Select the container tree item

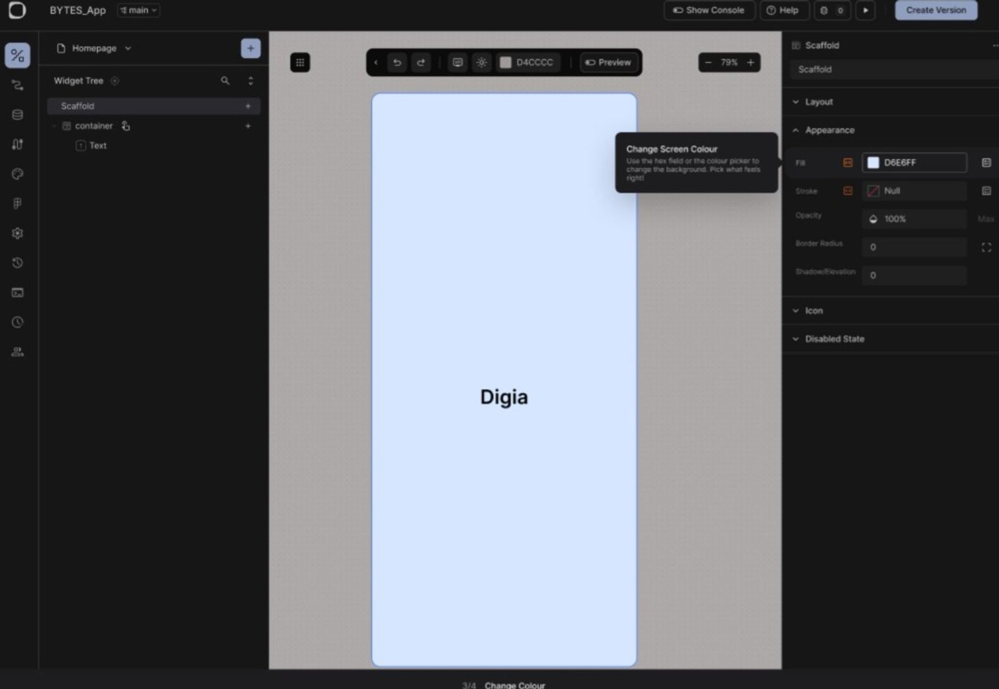pos(94,126)
